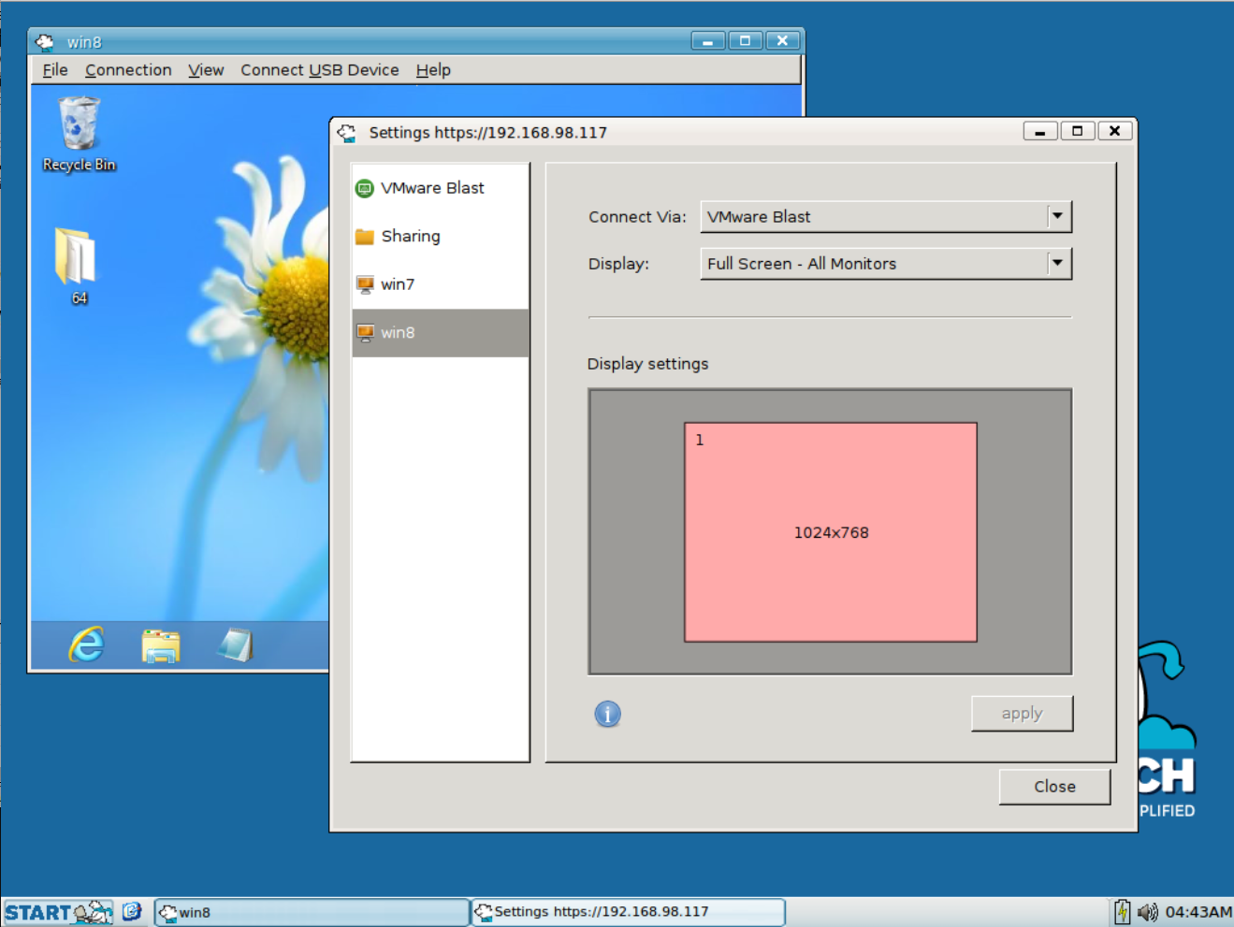Image resolution: width=1234 pixels, height=927 pixels.
Task: Switch to the Settings window via taskbar
Action: [628, 911]
